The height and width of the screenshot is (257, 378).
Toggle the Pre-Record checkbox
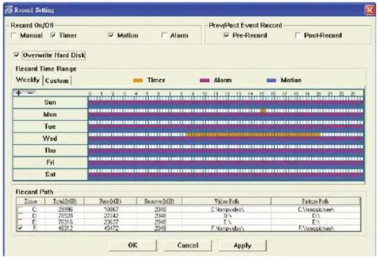pyautogui.click(x=226, y=36)
